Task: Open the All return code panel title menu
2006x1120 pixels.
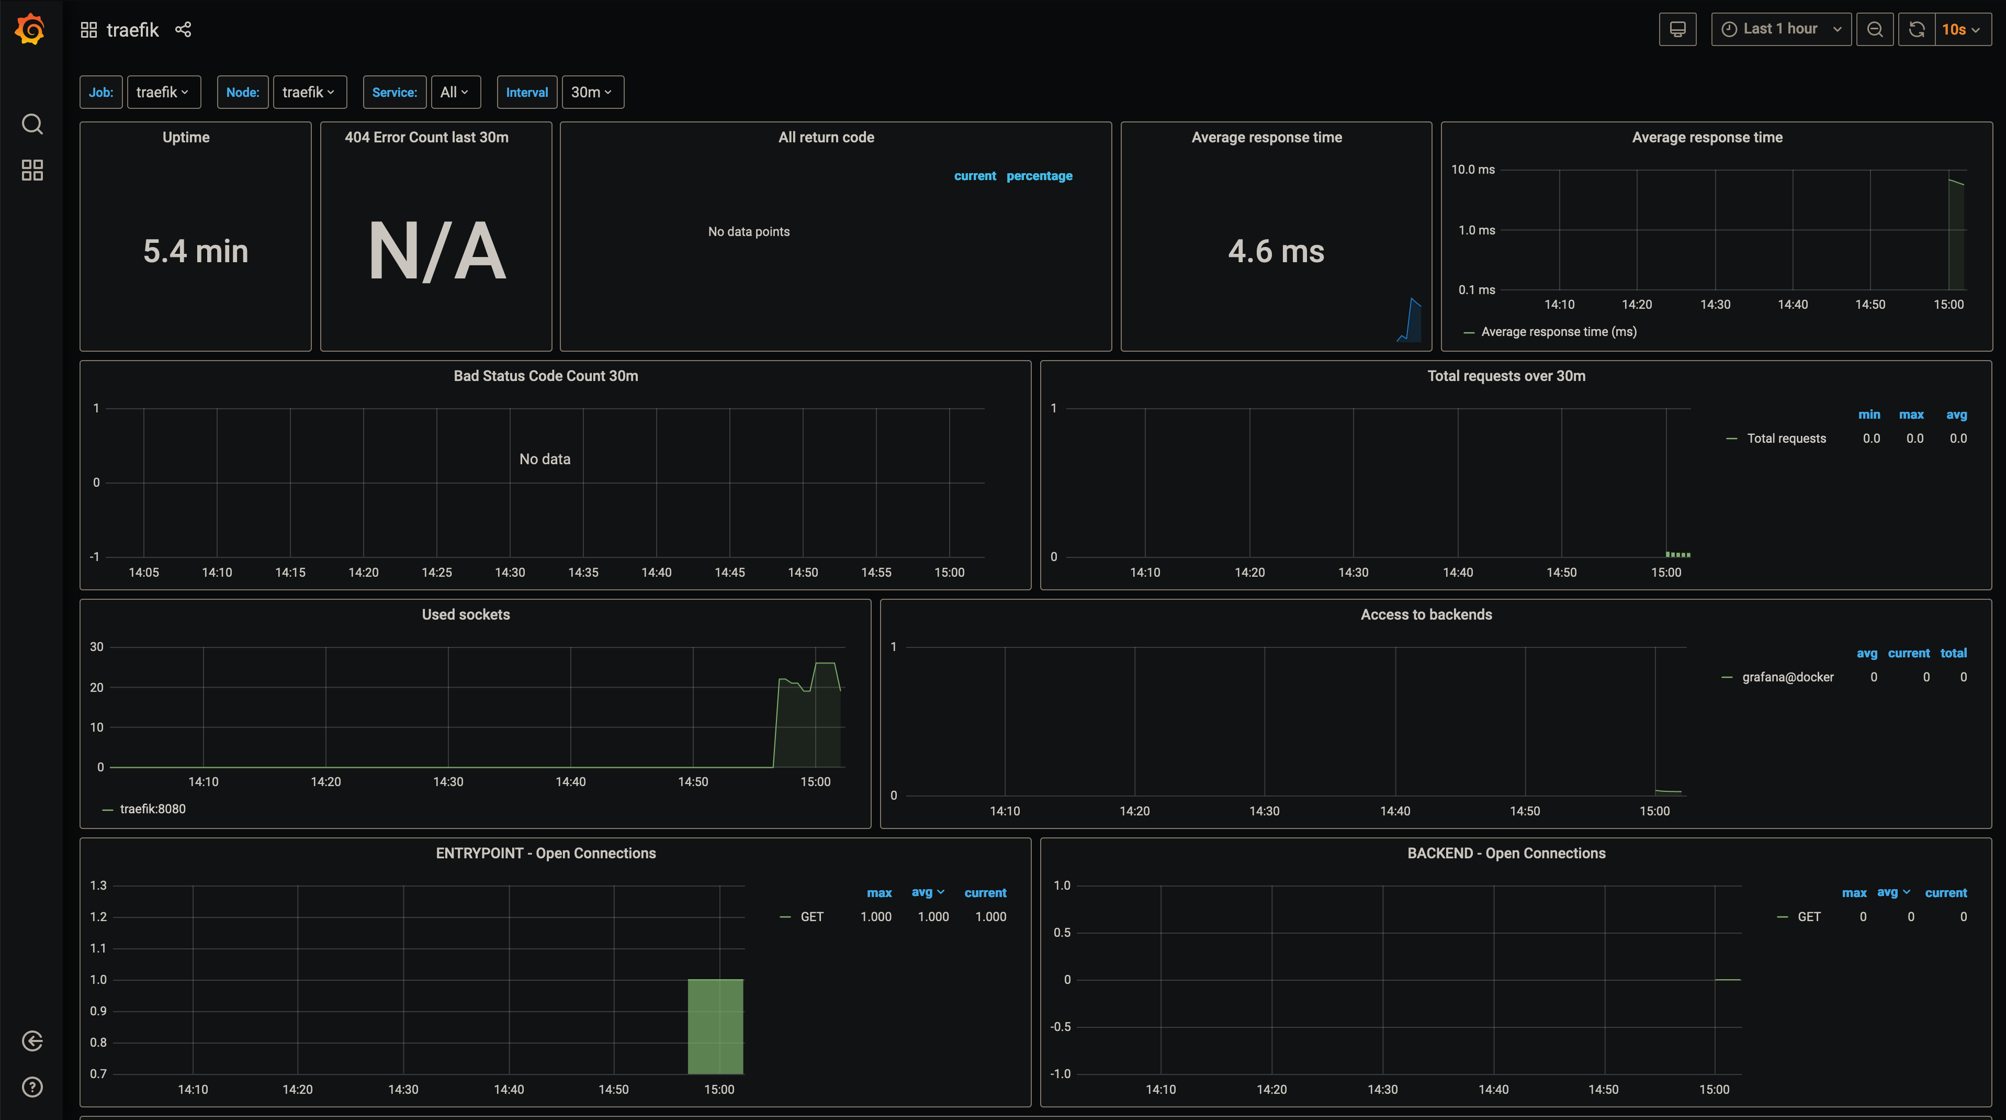Action: (826, 137)
